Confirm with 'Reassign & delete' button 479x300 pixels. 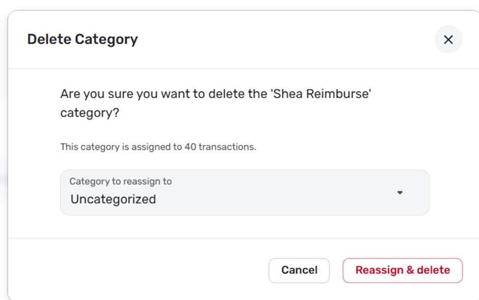[402, 270]
